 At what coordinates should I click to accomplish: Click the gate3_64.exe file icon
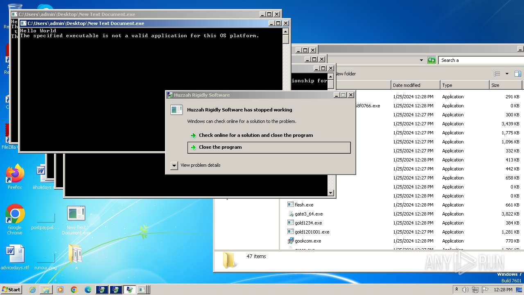[291, 214]
